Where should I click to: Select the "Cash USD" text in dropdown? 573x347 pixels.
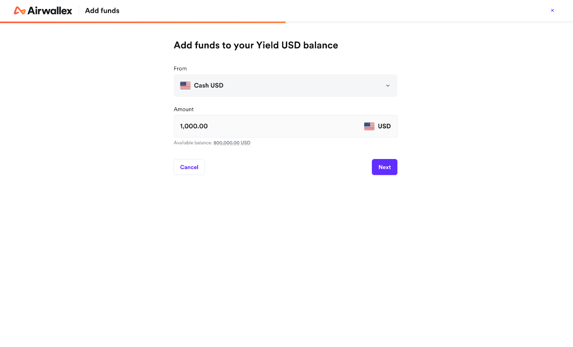point(208,86)
